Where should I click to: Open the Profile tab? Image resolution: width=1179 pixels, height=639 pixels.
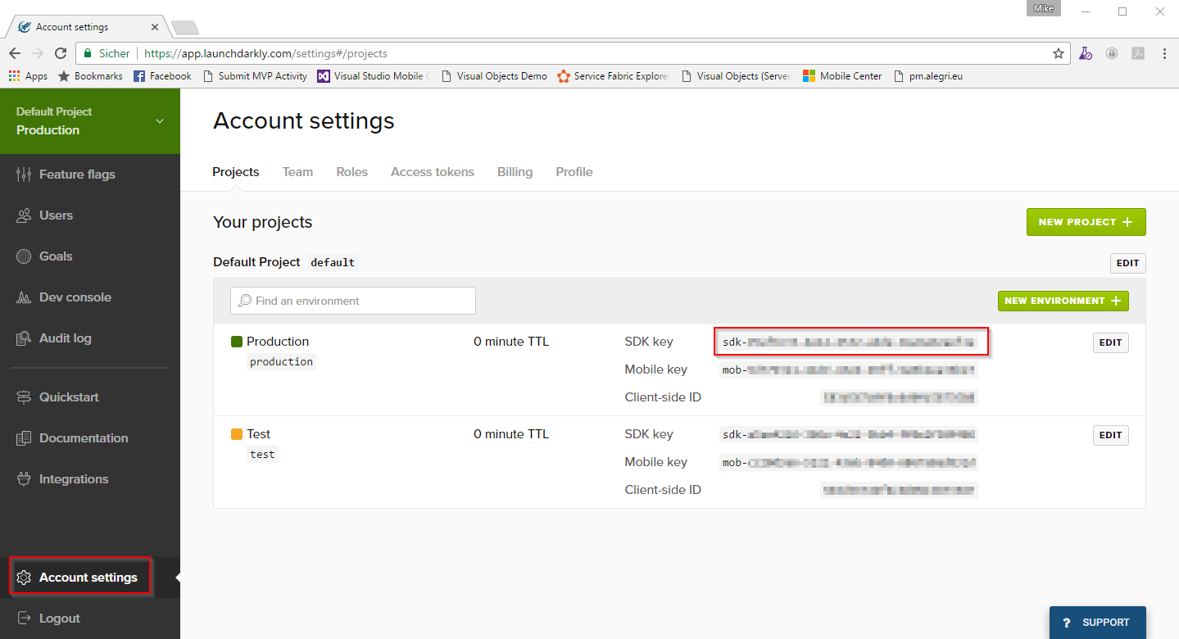click(x=574, y=172)
